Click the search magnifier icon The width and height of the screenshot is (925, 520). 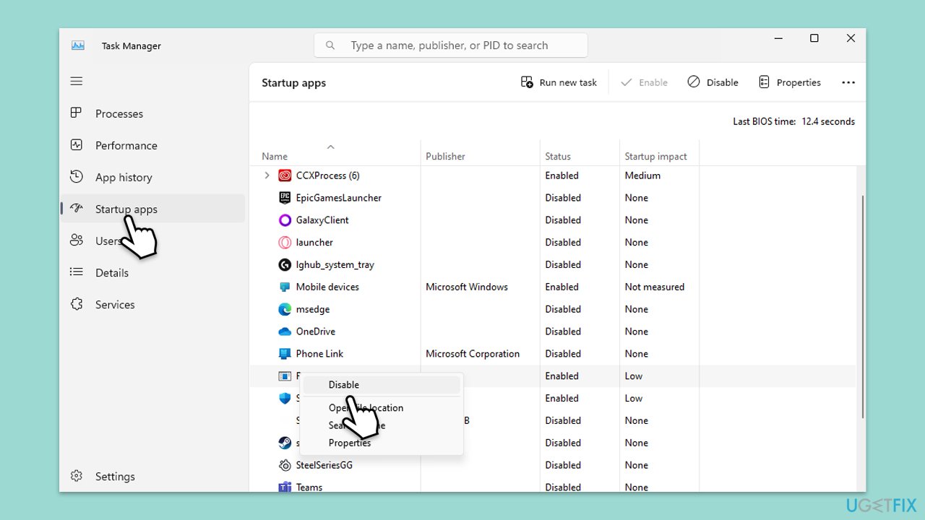[331, 45]
